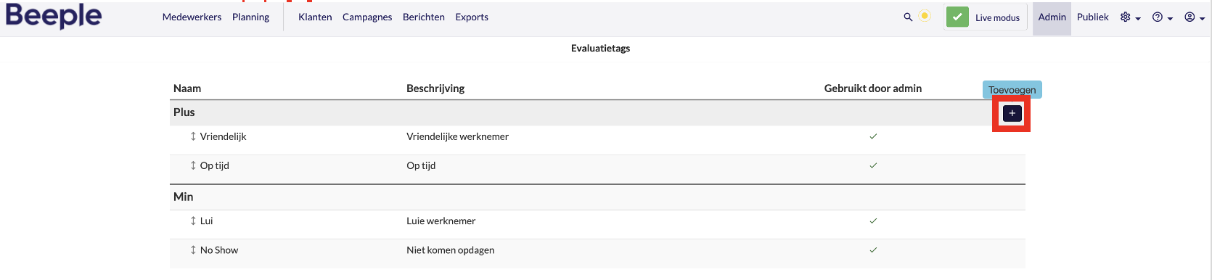
Task: Toggle the green Live modus checkbox
Action: [x=957, y=17]
